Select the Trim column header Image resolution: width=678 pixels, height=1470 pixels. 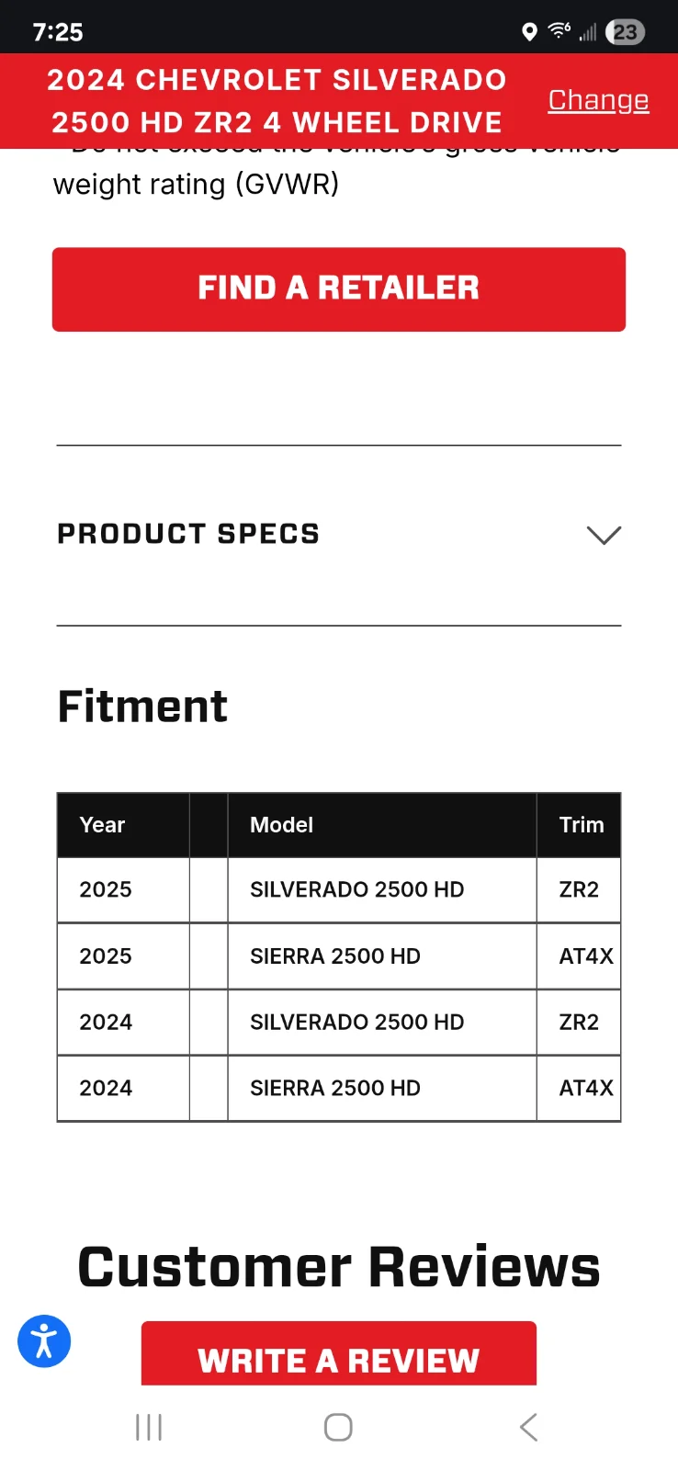581,825
